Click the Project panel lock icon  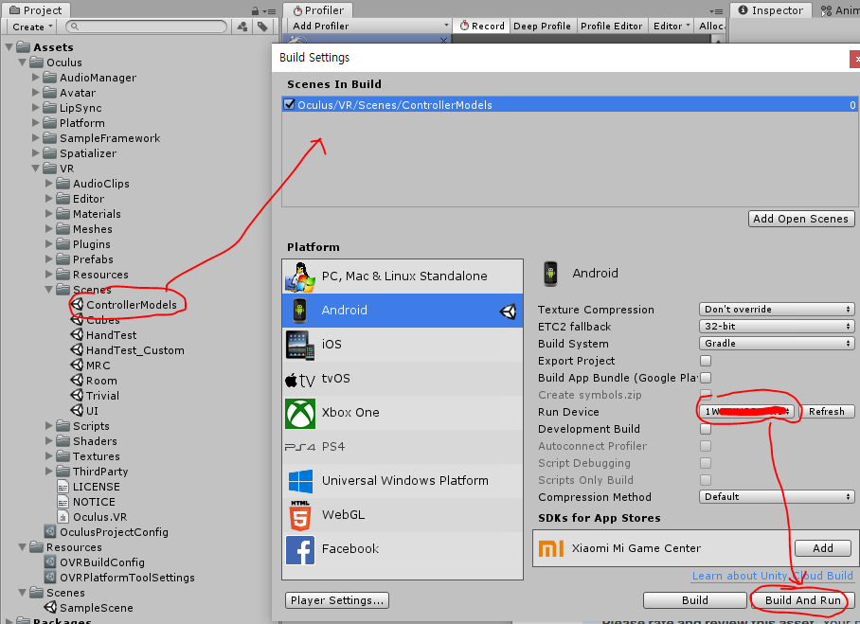click(255, 10)
